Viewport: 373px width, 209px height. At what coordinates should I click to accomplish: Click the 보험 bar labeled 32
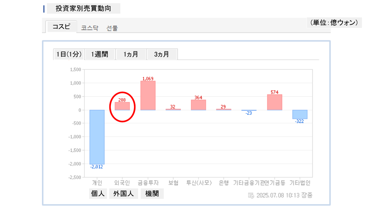click(x=173, y=109)
